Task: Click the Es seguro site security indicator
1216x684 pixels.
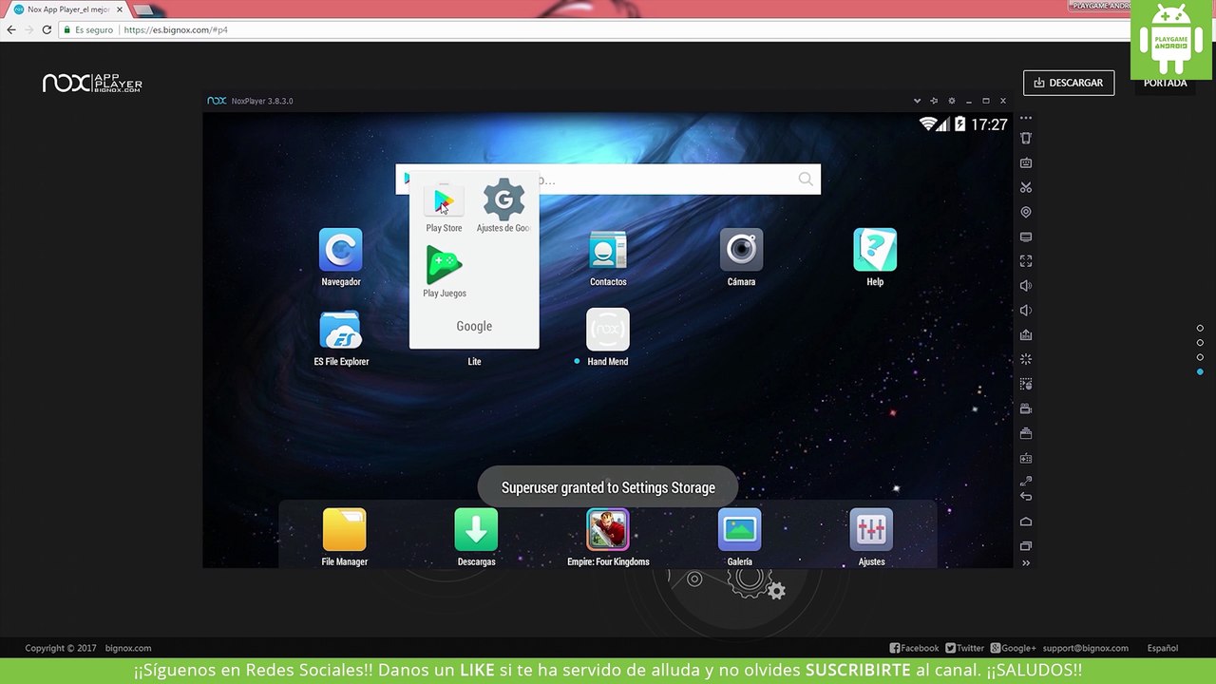Action: click(x=88, y=29)
